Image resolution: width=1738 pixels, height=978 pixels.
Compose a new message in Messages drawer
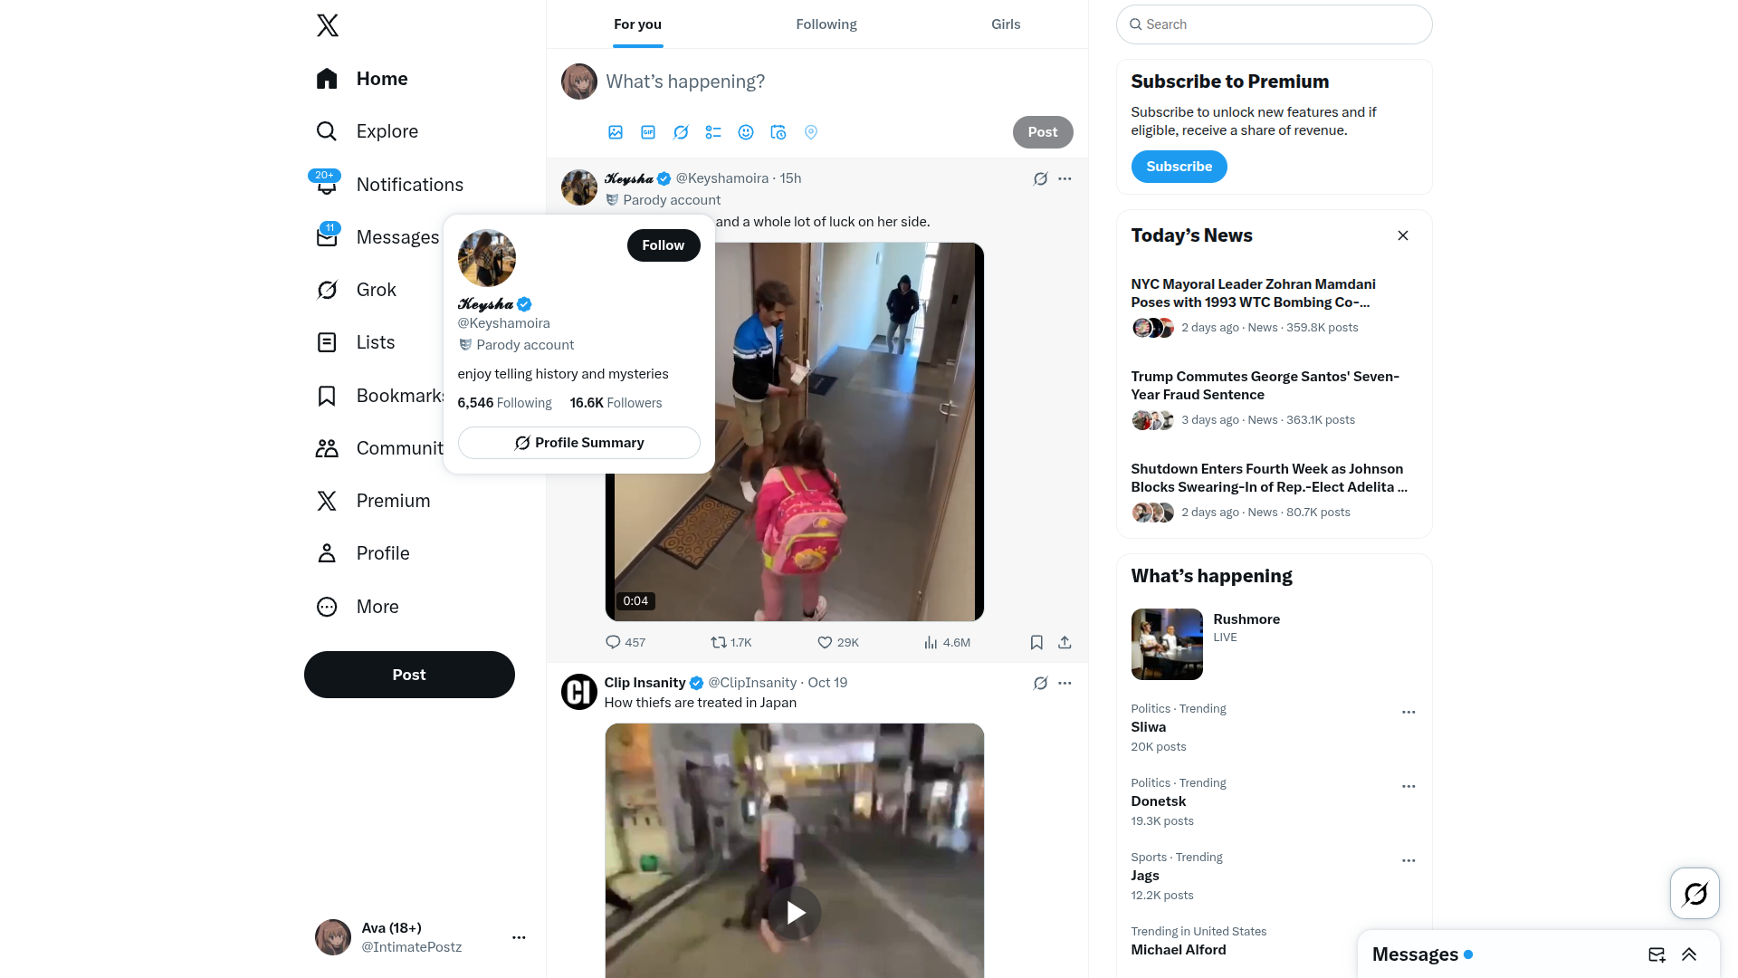1657,954
